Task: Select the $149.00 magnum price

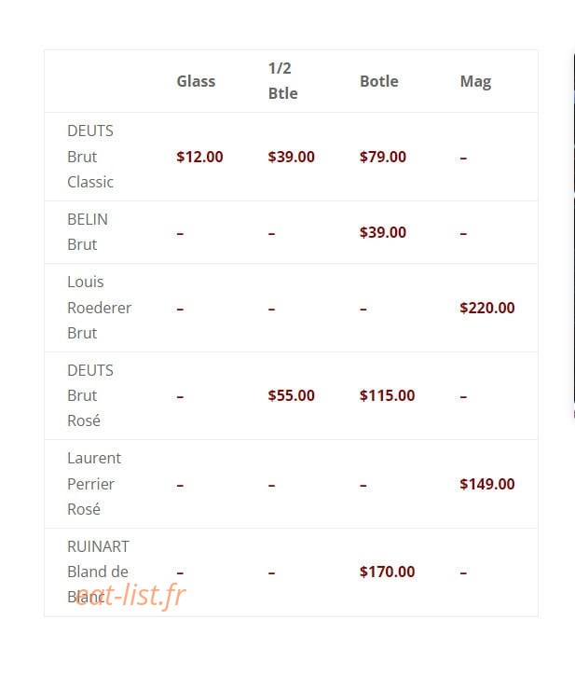Action: pos(487,484)
